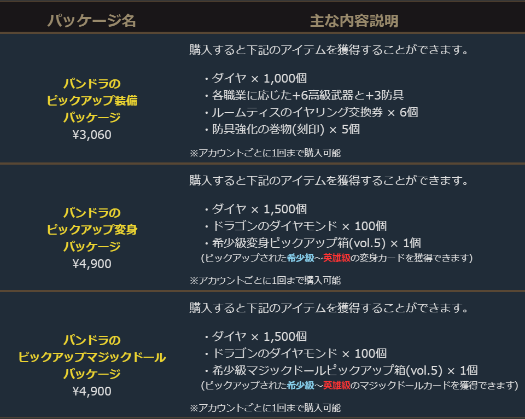Image resolution: width=525 pixels, height=419 pixels.
Task: Open the パンドラのピックアップ変身パッケージ title
Action: 92,229
